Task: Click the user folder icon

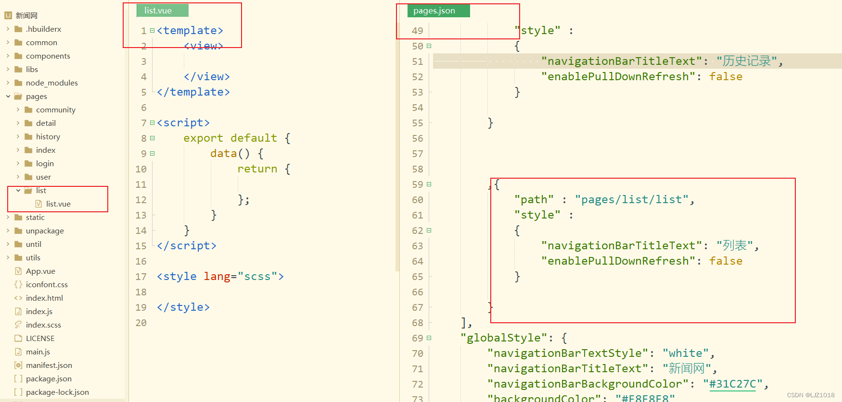Action: click(x=28, y=177)
